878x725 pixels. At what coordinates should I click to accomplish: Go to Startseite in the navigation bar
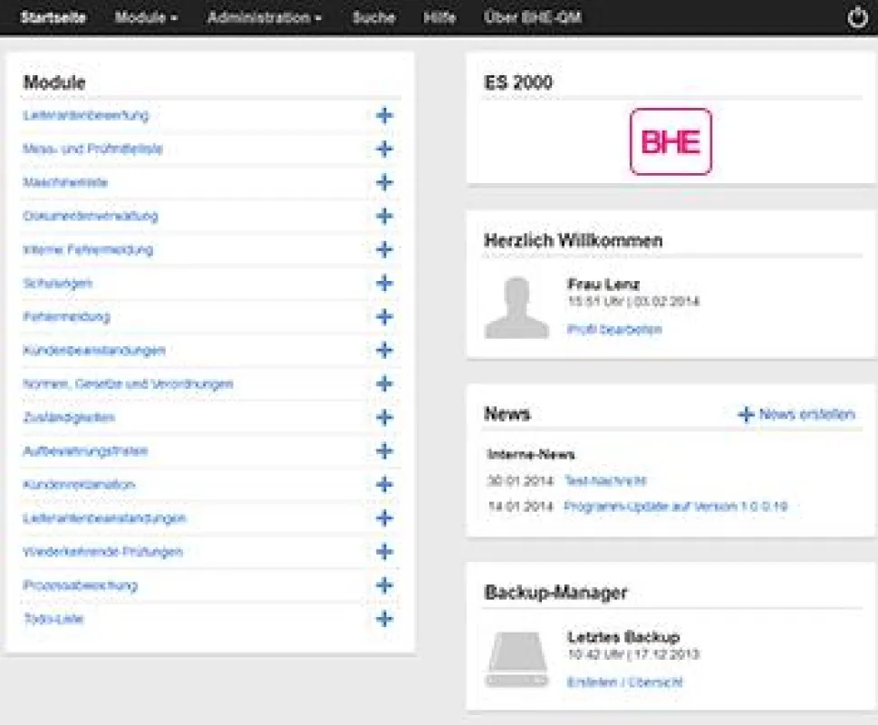pos(53,17)
